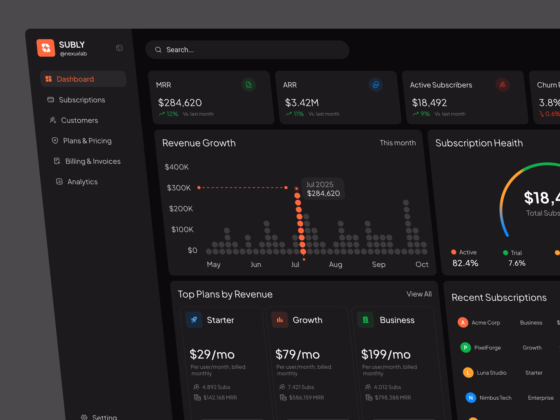The image size is (560, 420).
Task: Click the 82.4% Active value
Action: click(x=465, y=263)
